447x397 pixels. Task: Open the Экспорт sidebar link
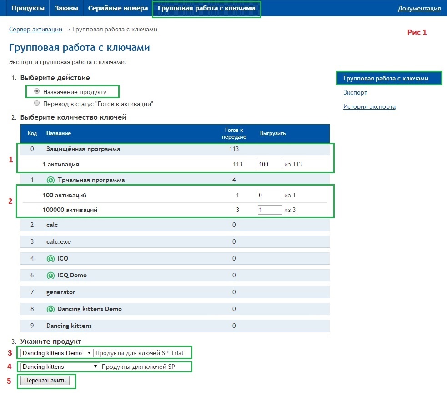click(355, 92)
